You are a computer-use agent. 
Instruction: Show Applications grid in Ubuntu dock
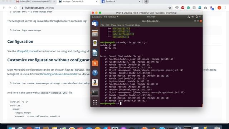(95, 102)
